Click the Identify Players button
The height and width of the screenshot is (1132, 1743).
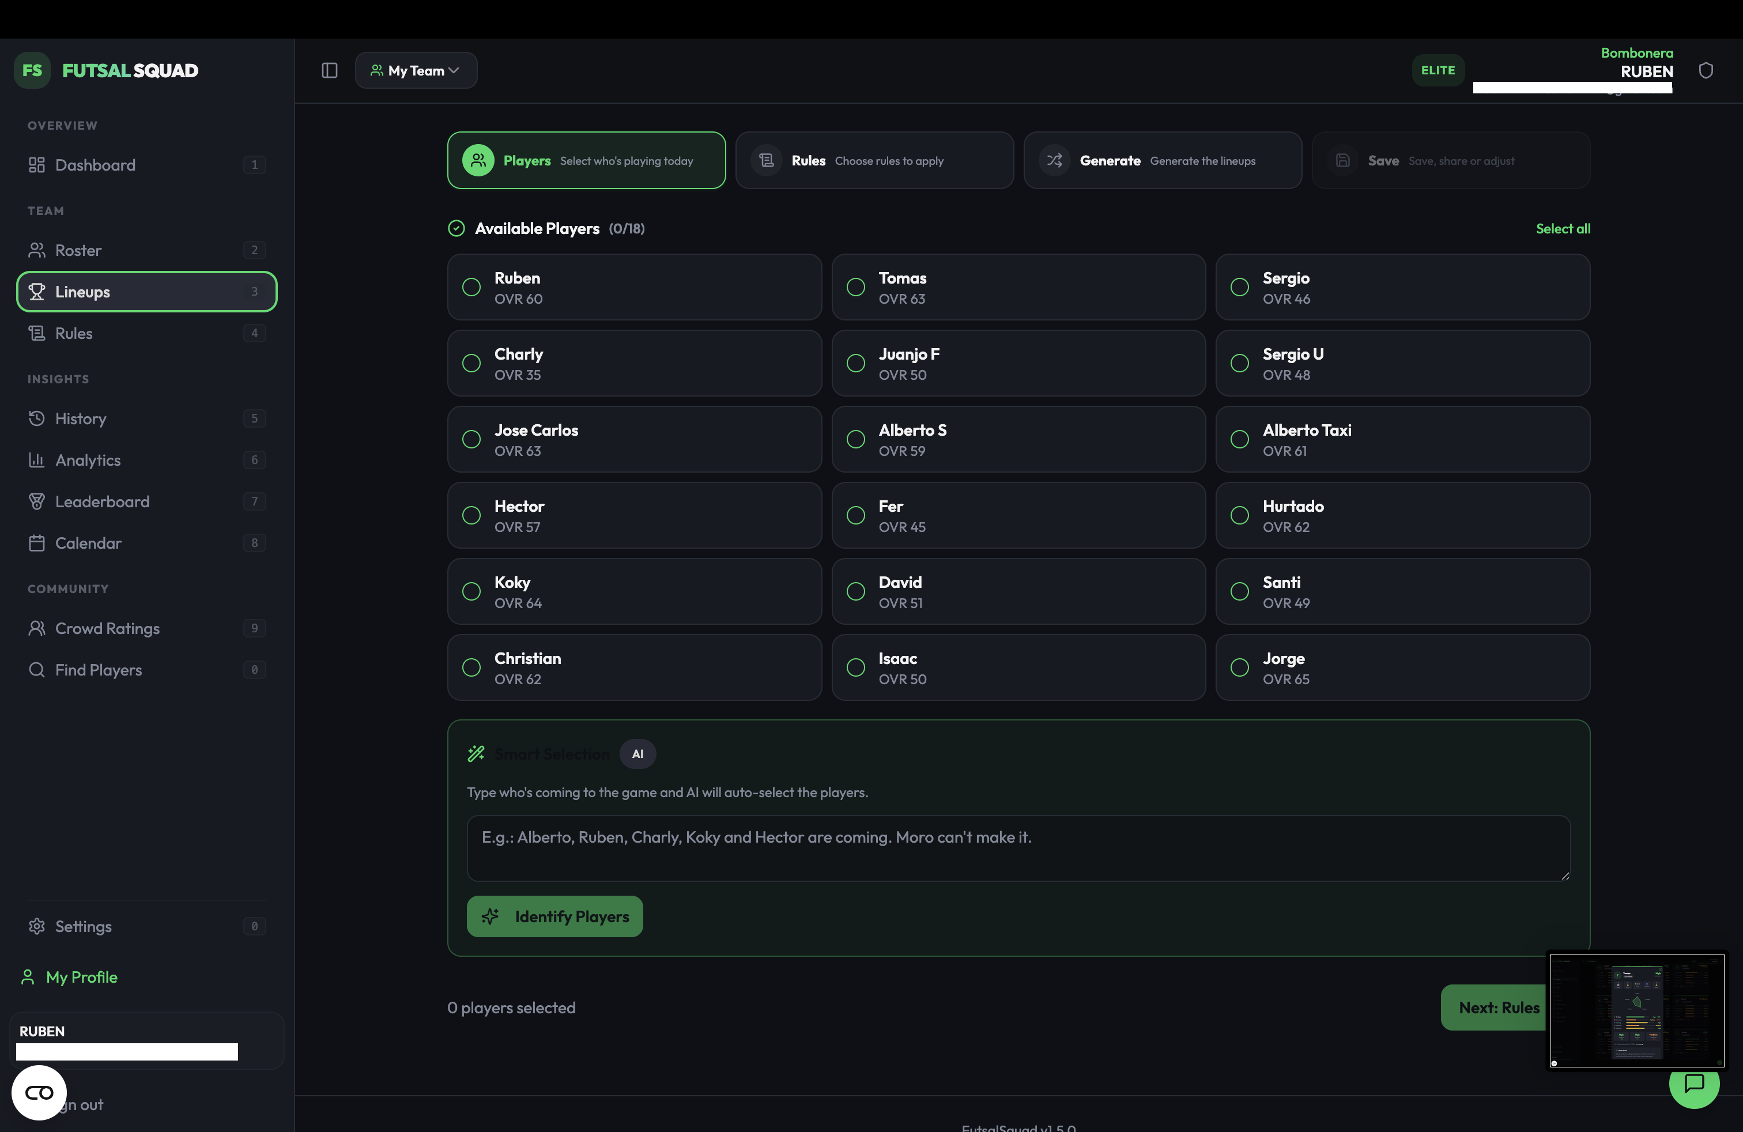(x=554, y=917)
